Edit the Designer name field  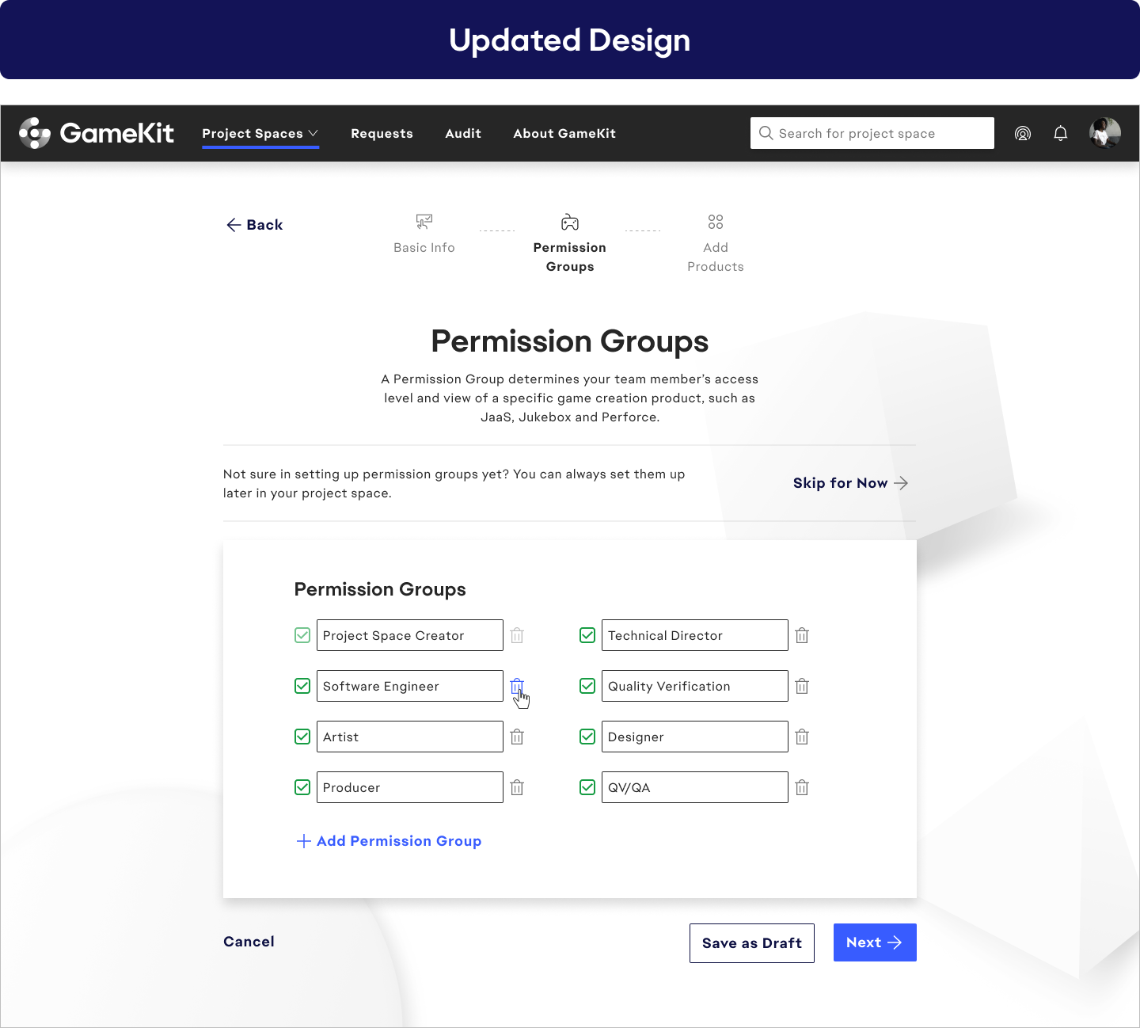695,737
